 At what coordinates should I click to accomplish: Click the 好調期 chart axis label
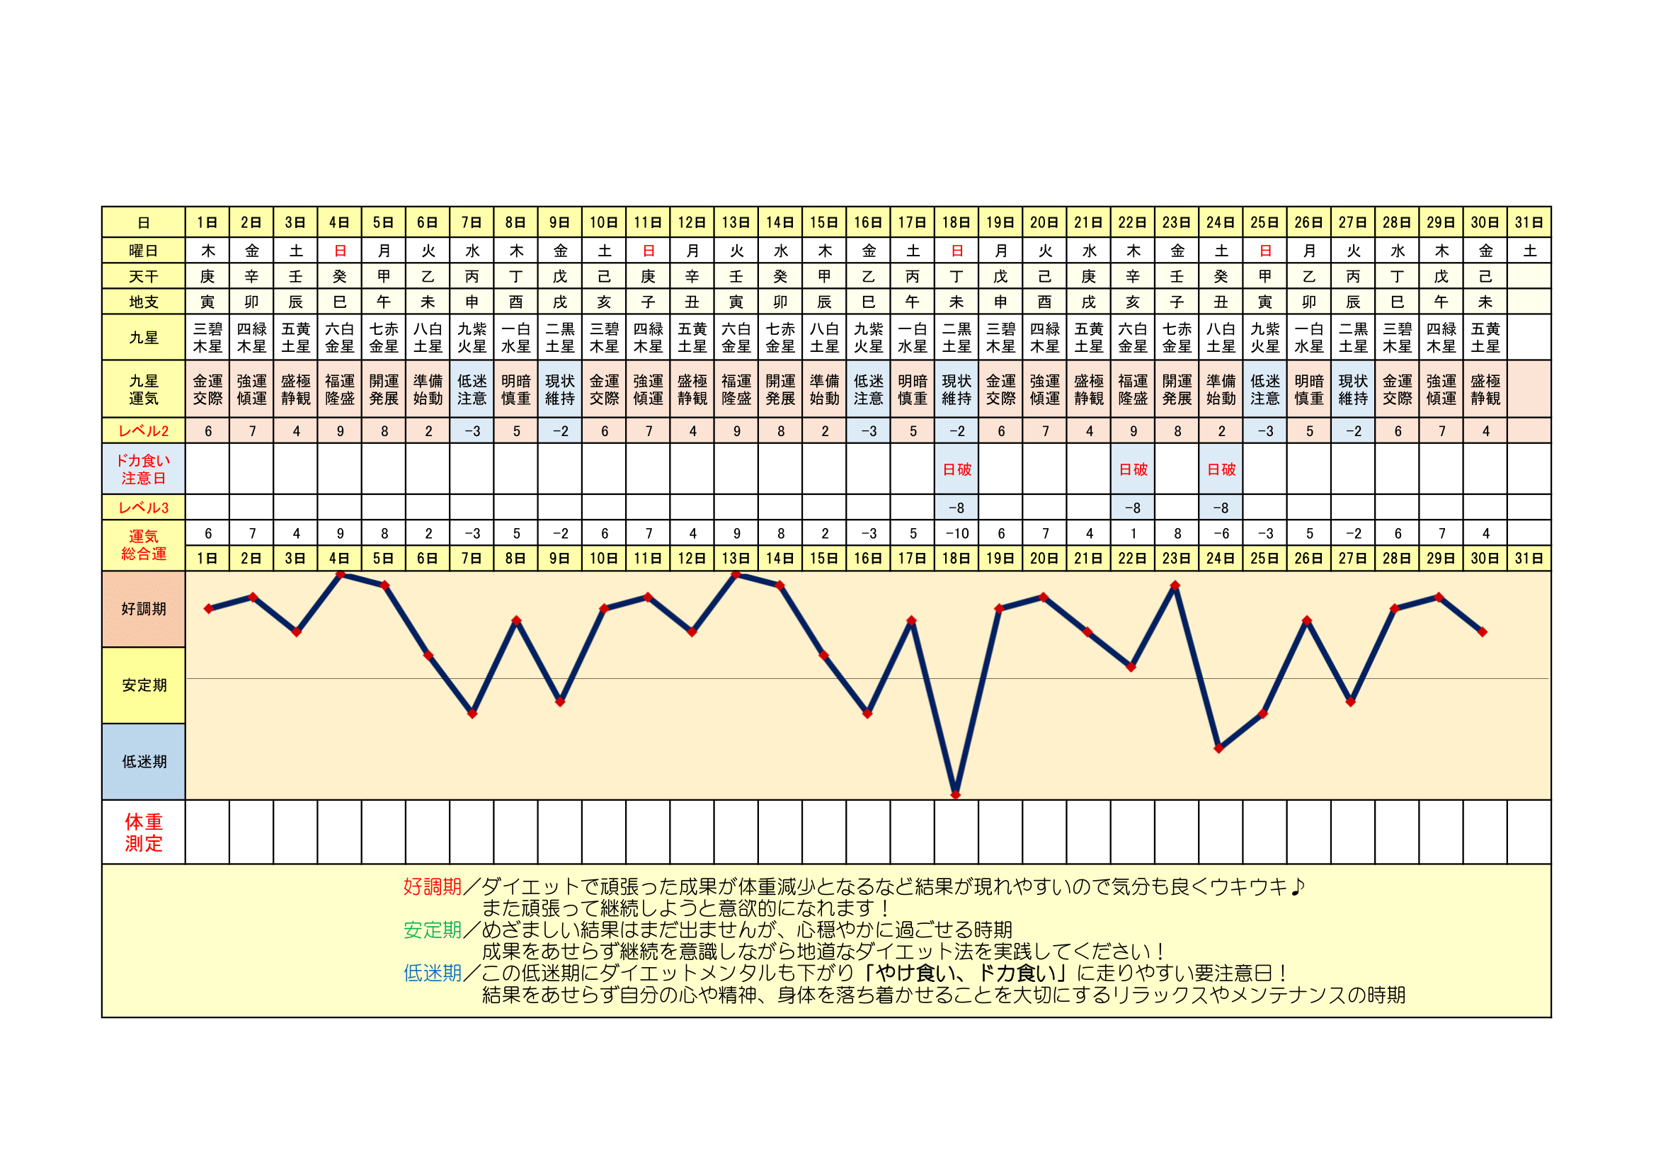(x=144, y=610)
